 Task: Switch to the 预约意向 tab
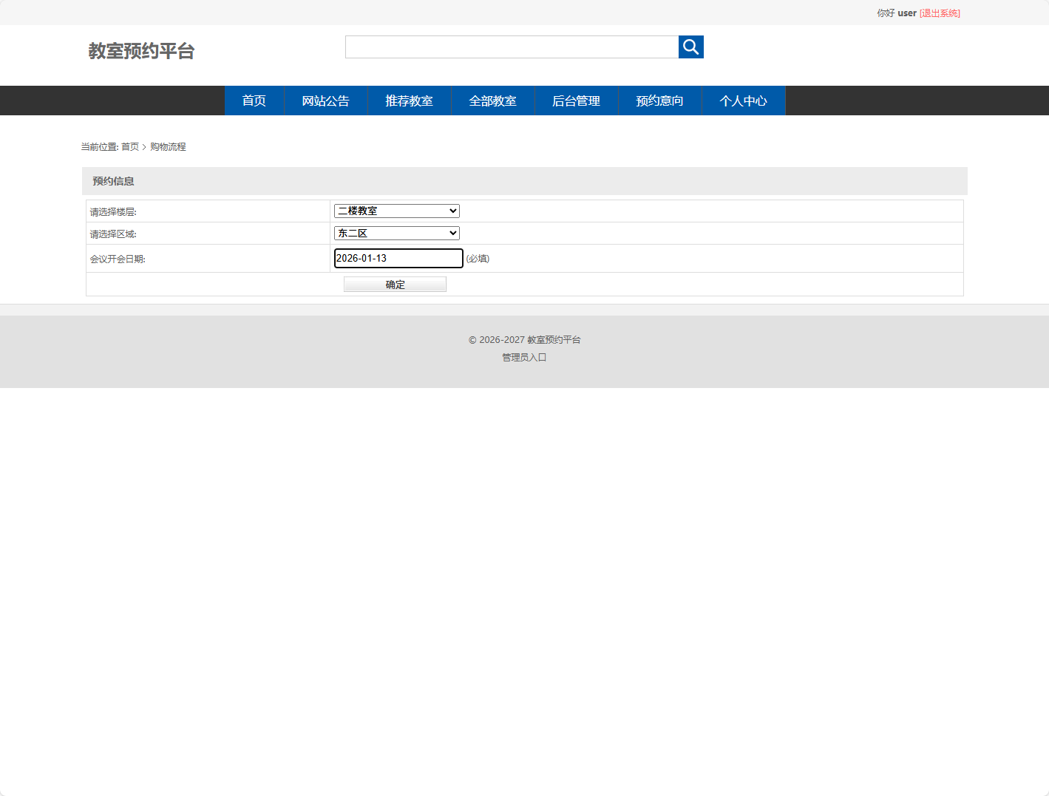click(659, 101)
